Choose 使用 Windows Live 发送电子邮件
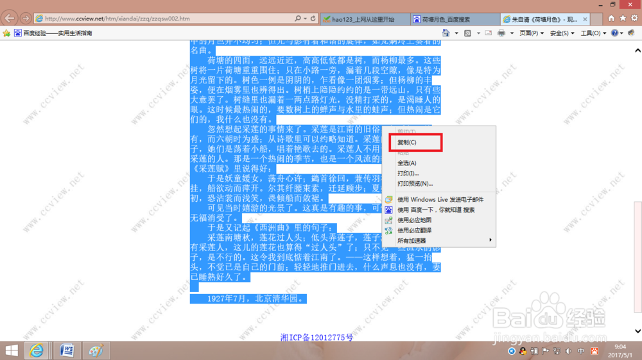The height and width of the screenshot is (360, 642). pyautogui.click(x=439, y=199)
